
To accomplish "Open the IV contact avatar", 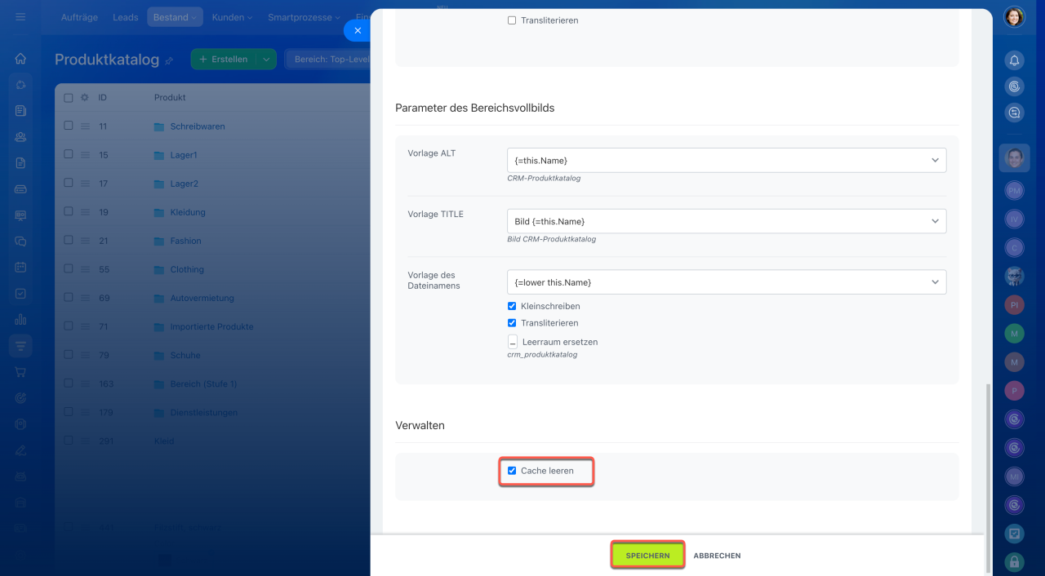I will coord(1014,219).
